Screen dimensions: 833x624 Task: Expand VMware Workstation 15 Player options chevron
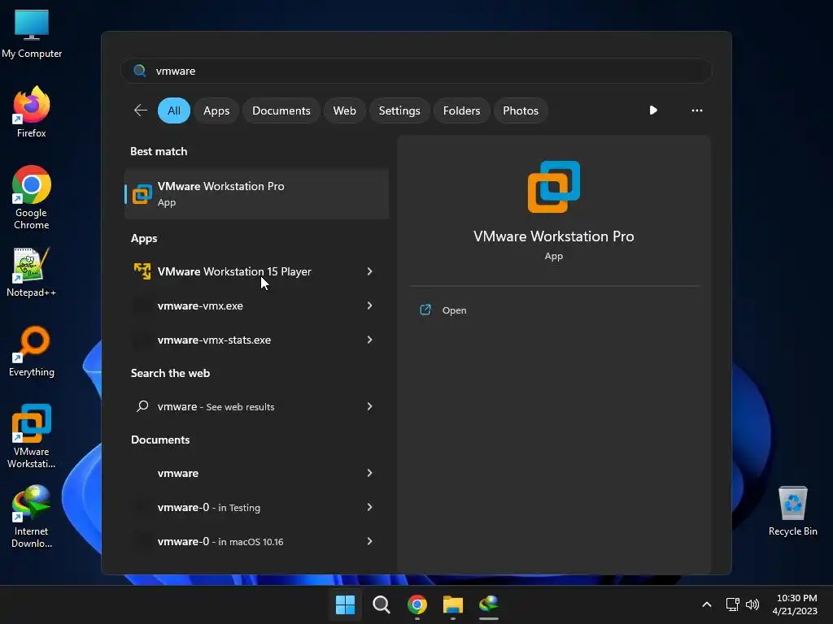click(370, 271)
